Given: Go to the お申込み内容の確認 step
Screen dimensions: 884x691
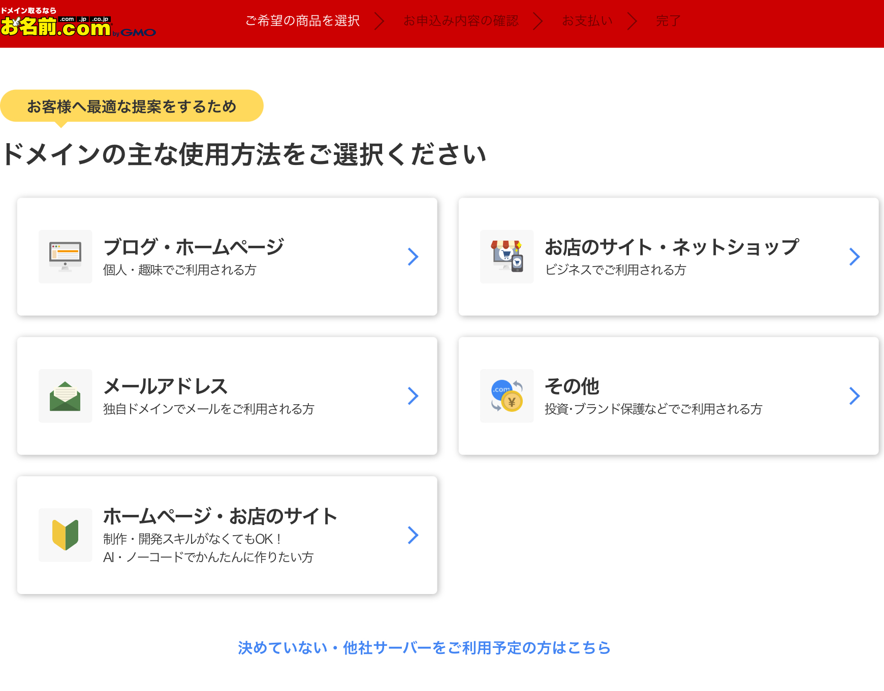Looking at the screenshot, I should coord(461,21).
